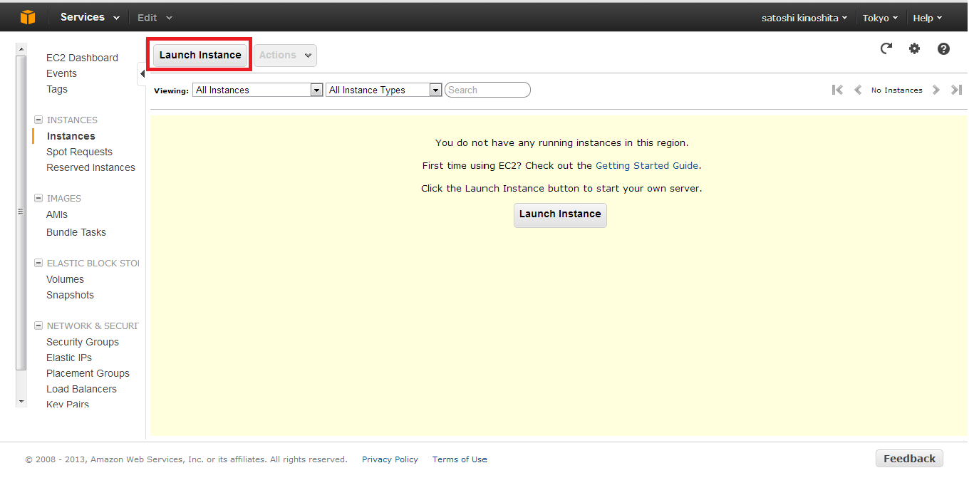This screenshot has width=969, height=500.
Task: Open Elastic IPs in the sidebar
Action: click(x=69, y=358)
